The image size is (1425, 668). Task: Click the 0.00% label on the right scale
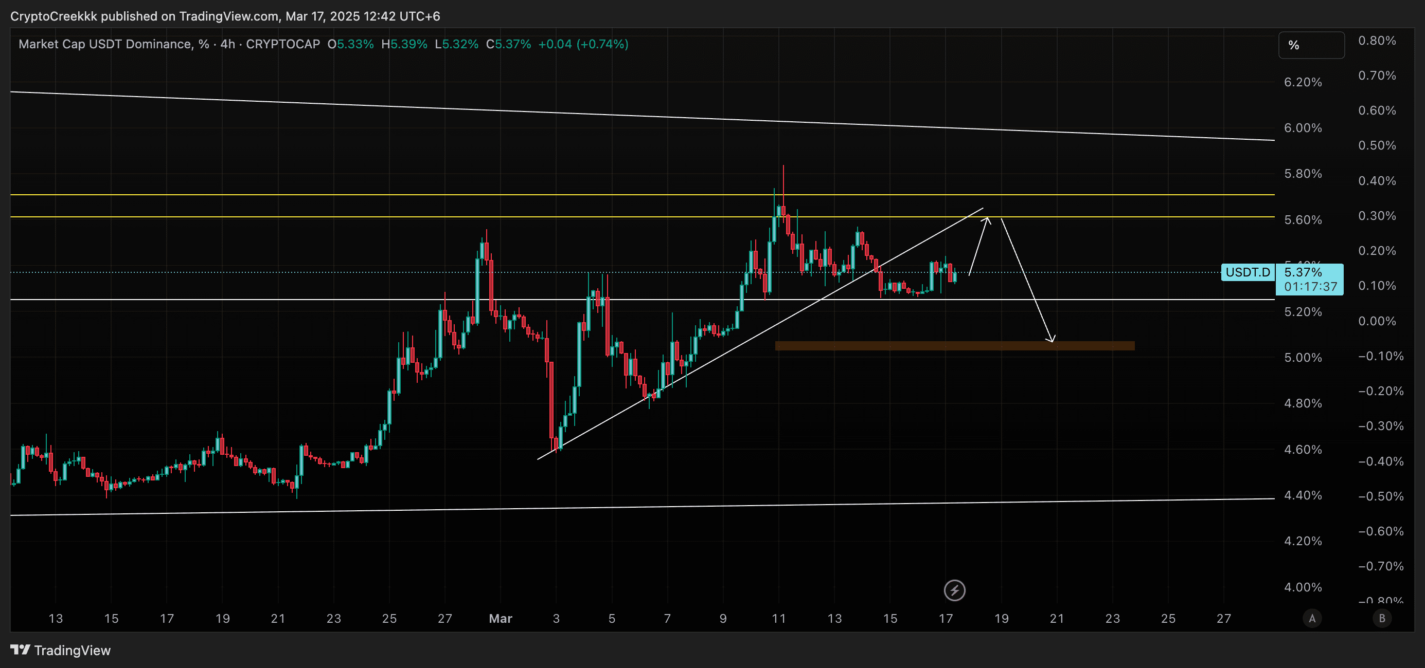(1377, 322)
